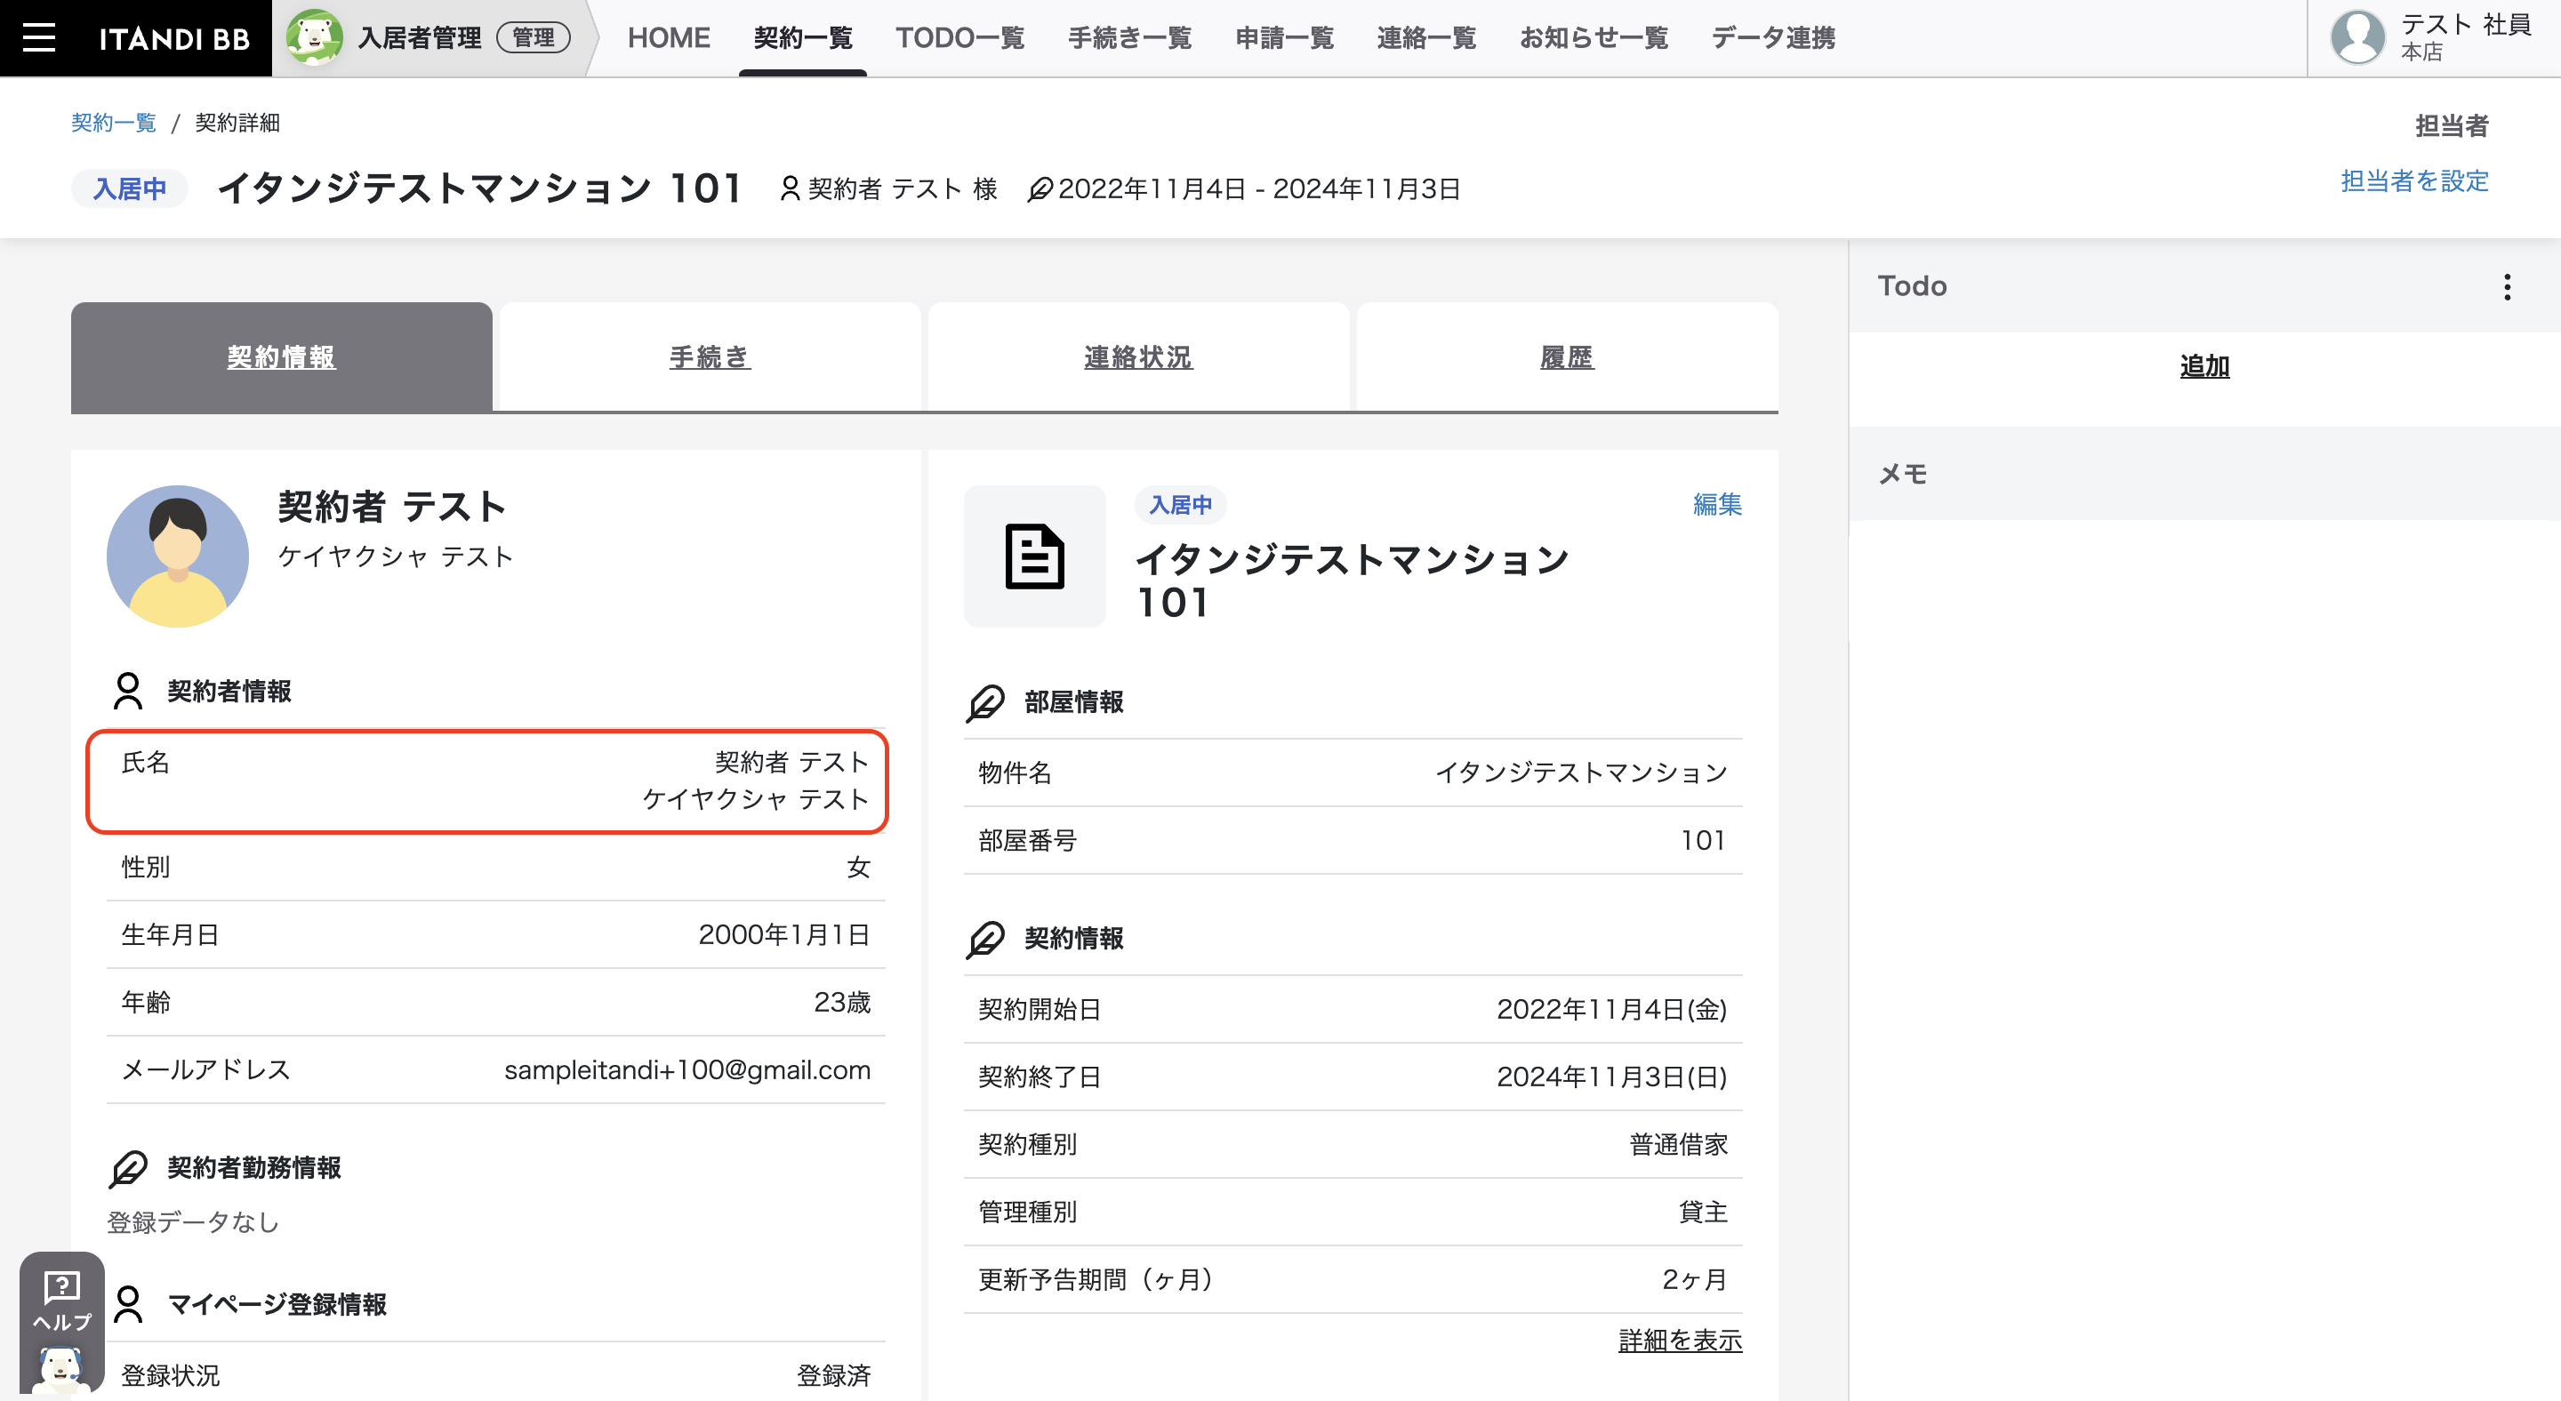Click the ITANDI BB logo
The image size is (2561, 1401).
pyautogui.click(x=174, y=39)
